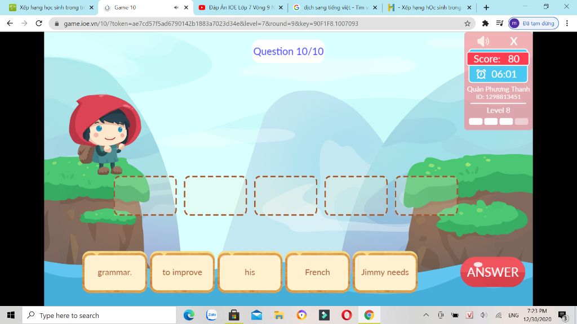Choose the 'French' word tile
This screenshot has width=577, height=324.
317,272
